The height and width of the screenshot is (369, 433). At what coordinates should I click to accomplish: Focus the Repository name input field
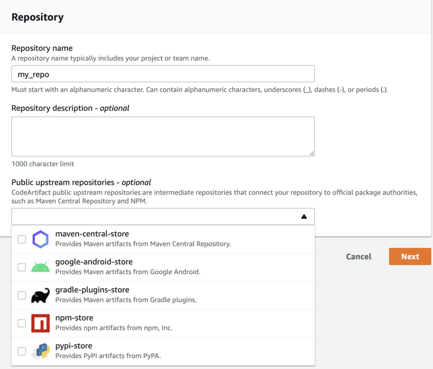[x=163, y=74]
